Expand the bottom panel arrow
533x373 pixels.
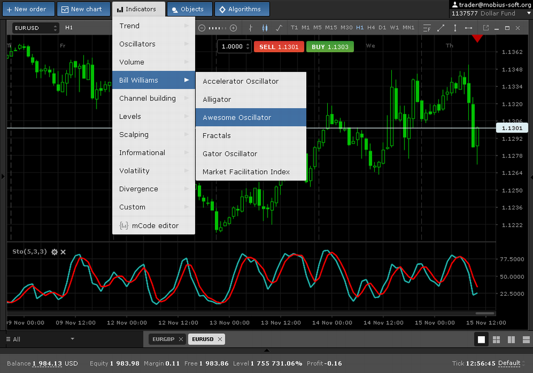tap(267, 350)
